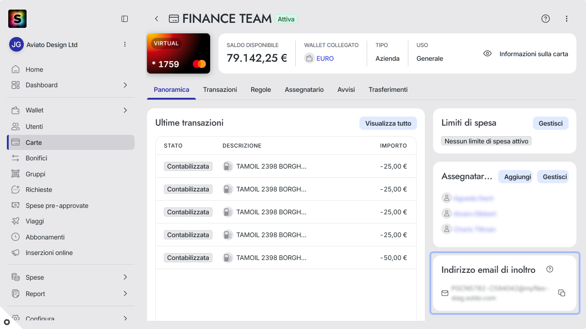The image size is (586, 329).
Task: Open Gruppi in the sidebar
Action: 71,174
